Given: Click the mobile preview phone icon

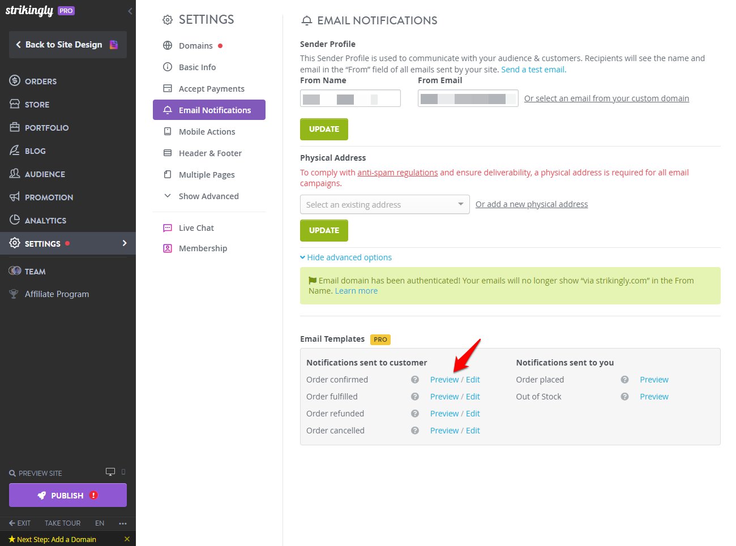Looking at the screenshot, I should tap(123, 472).
